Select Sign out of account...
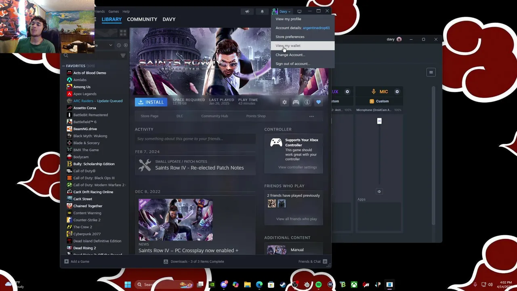Image resolution: width=517 pixels, height=291 pixels. point(293,63)
